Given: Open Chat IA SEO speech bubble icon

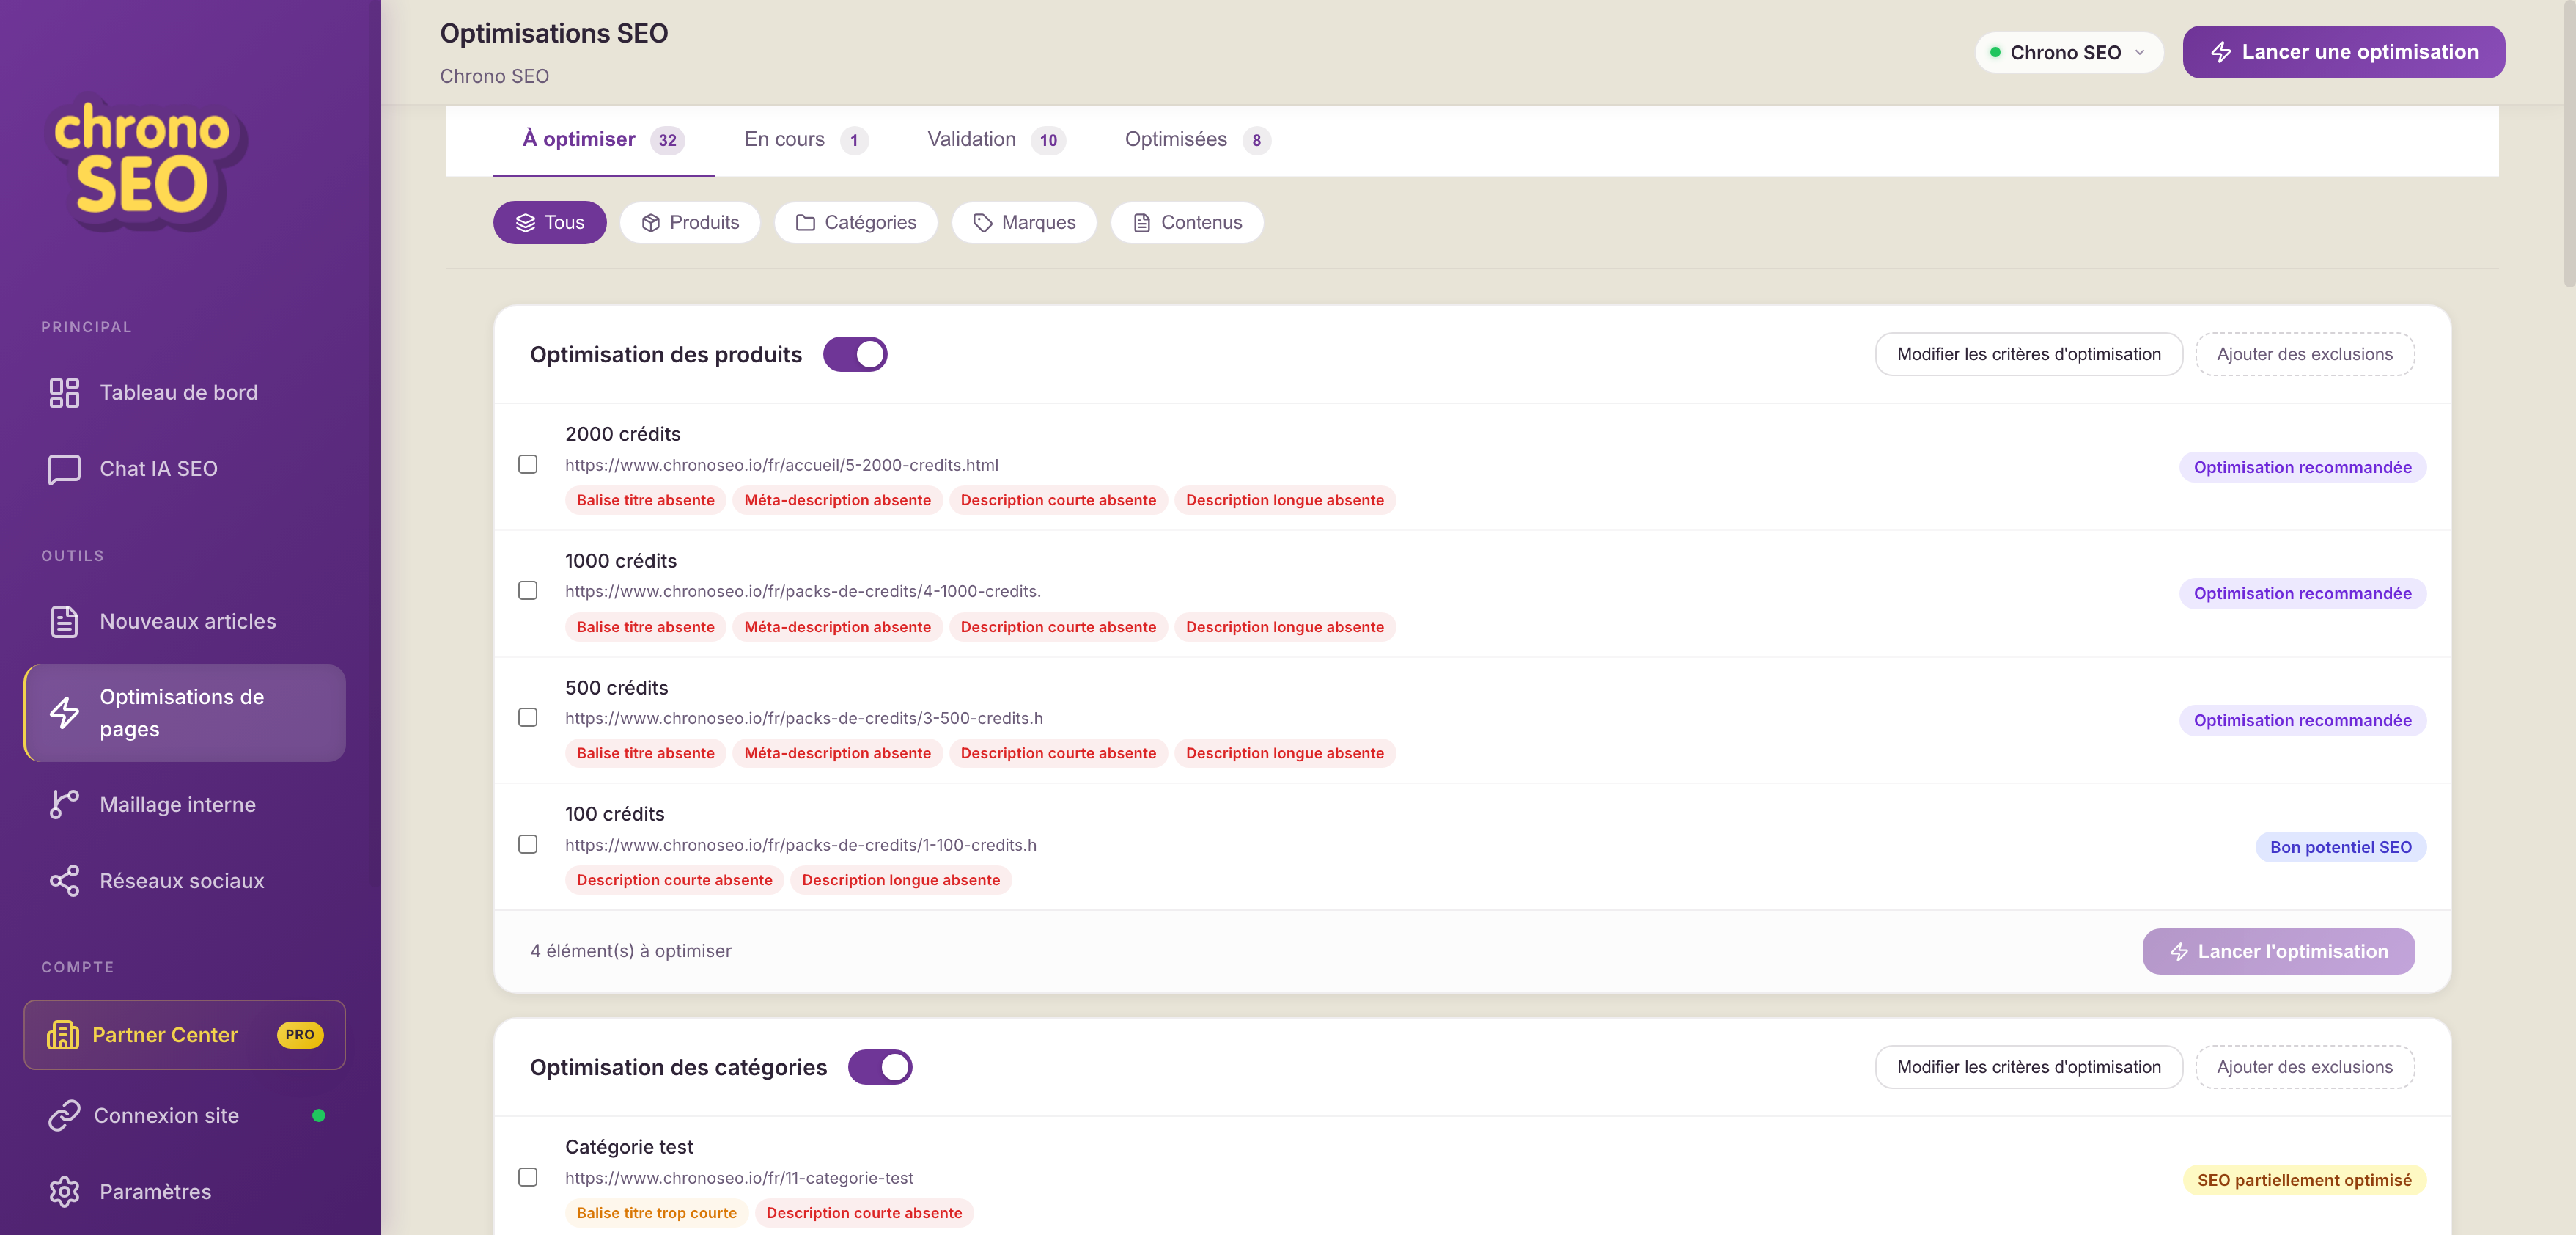Looking at the screenshot, I should tap(64, 469).
